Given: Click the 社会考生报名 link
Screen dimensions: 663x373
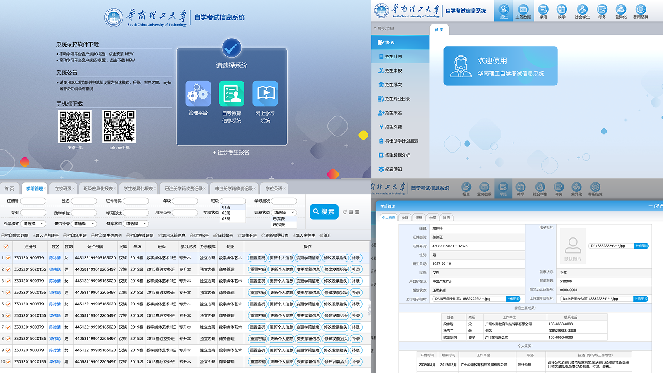Looking at the screenshot, I should [231, 153].
